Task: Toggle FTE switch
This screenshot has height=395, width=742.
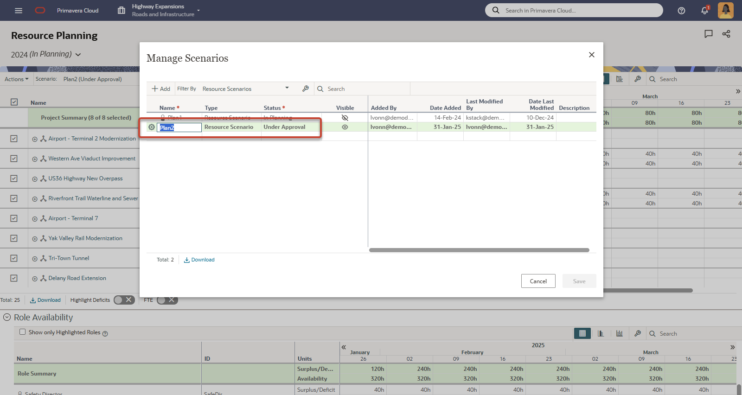Action: (x=167, y=300)
